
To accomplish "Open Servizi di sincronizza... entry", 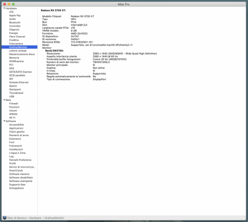I will pyautogui.click(x=22, y=167).
